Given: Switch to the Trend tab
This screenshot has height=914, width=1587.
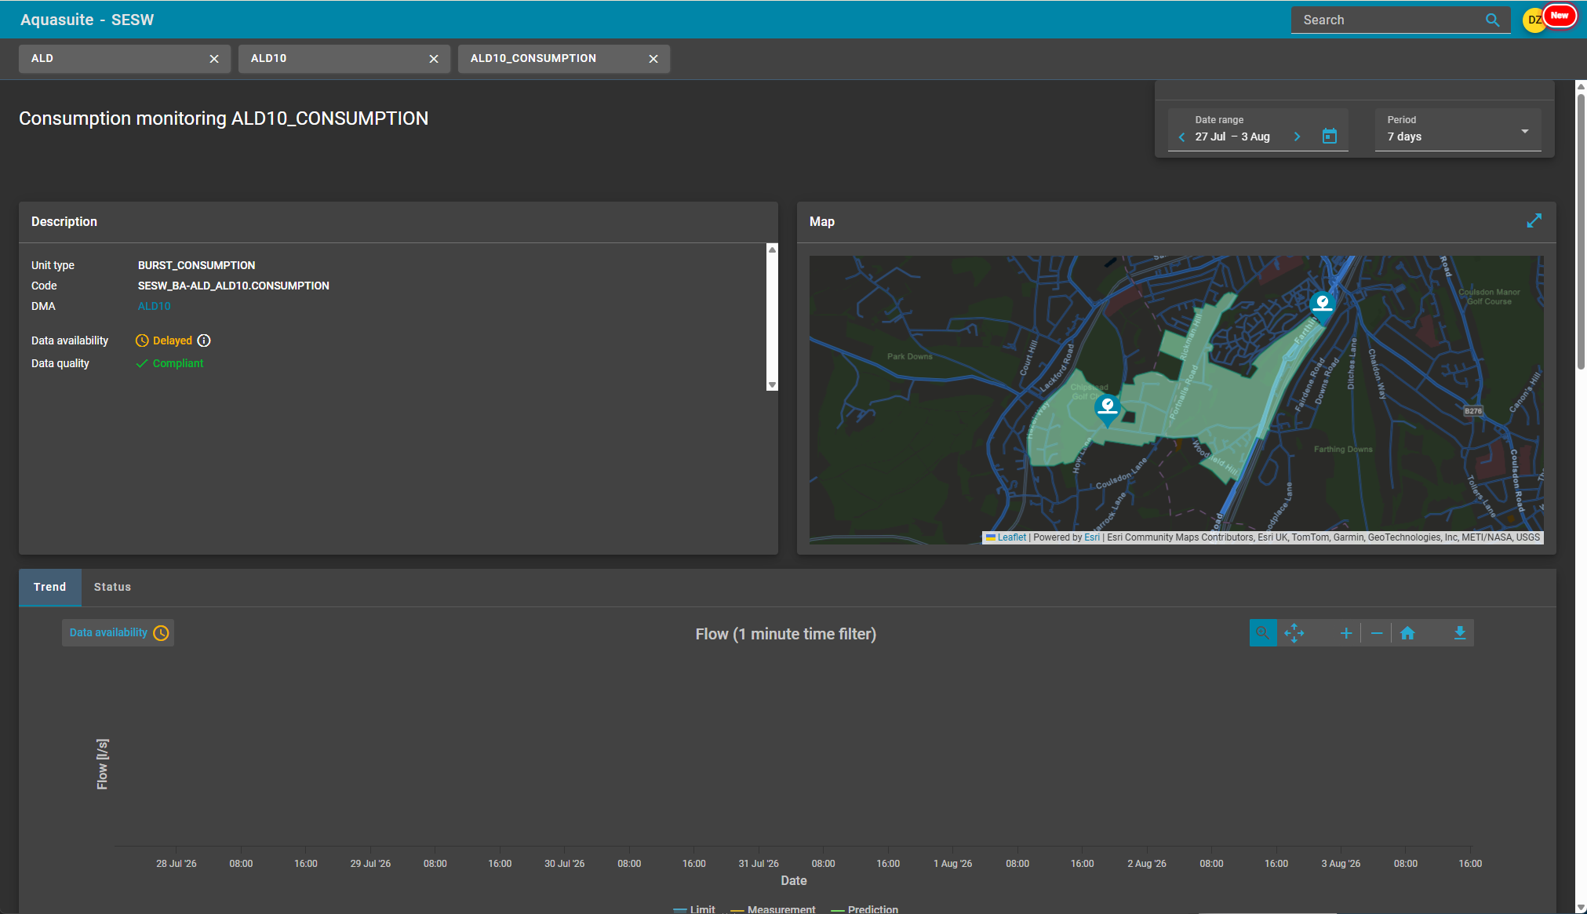Looking at the screenshot, I should 50,587.
